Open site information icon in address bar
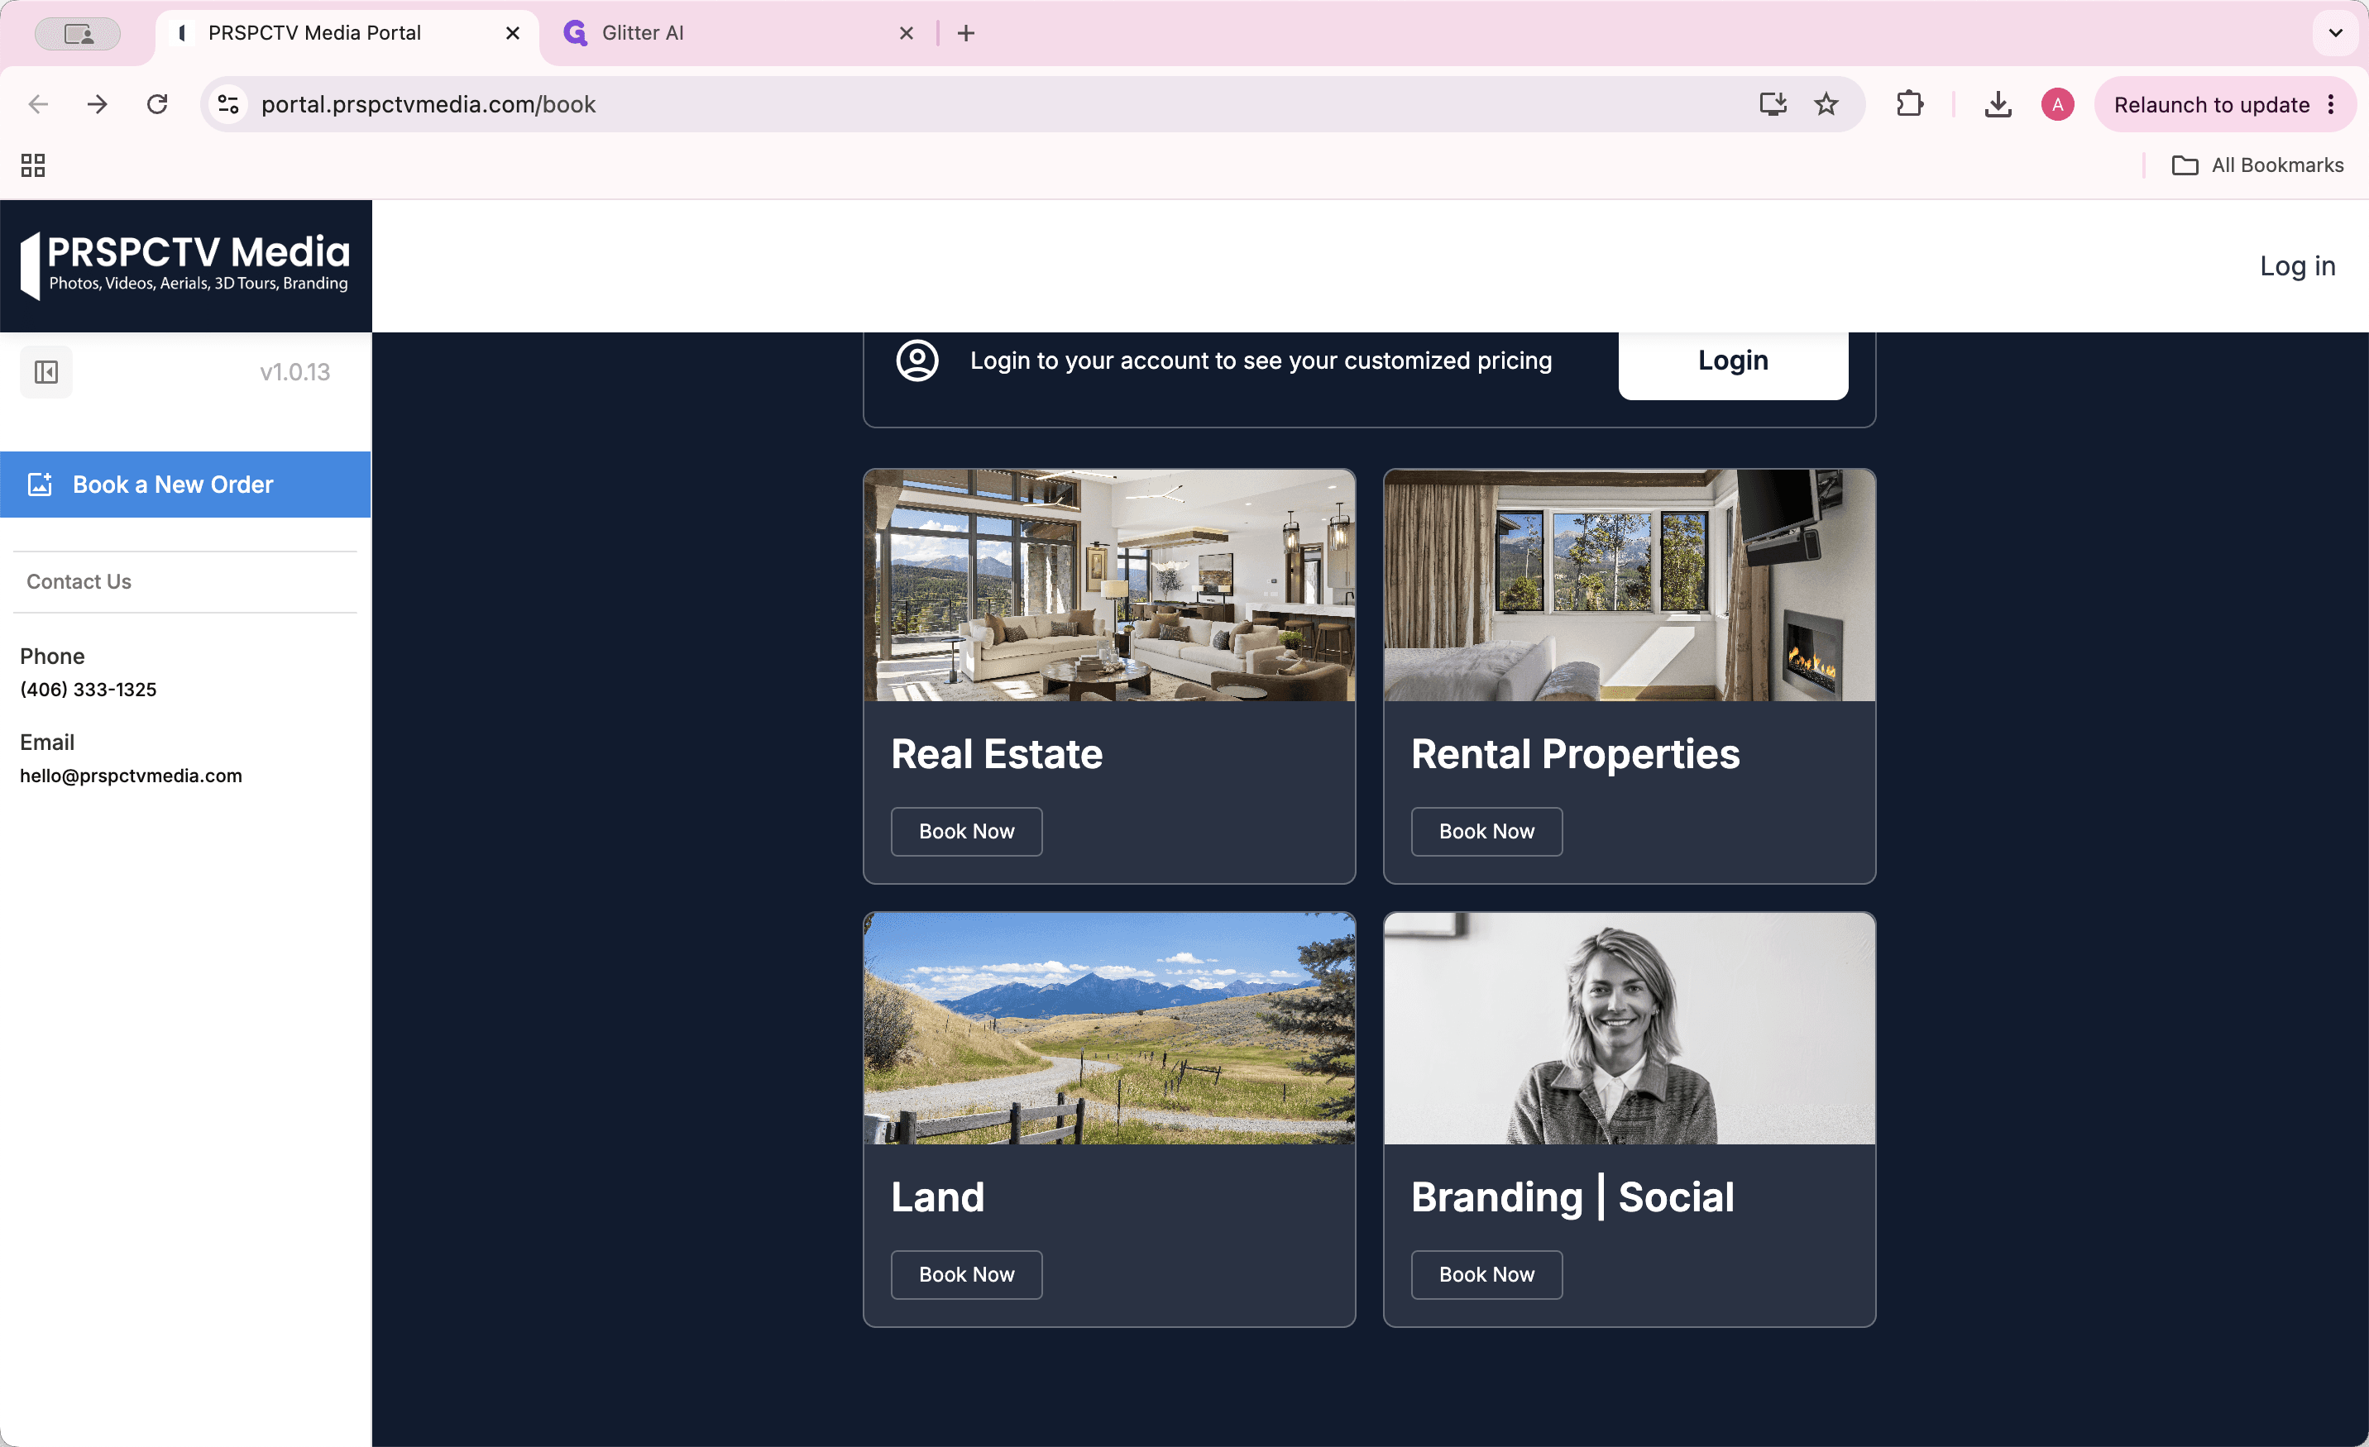2369x1447 pixels. (x=227, y=103)
